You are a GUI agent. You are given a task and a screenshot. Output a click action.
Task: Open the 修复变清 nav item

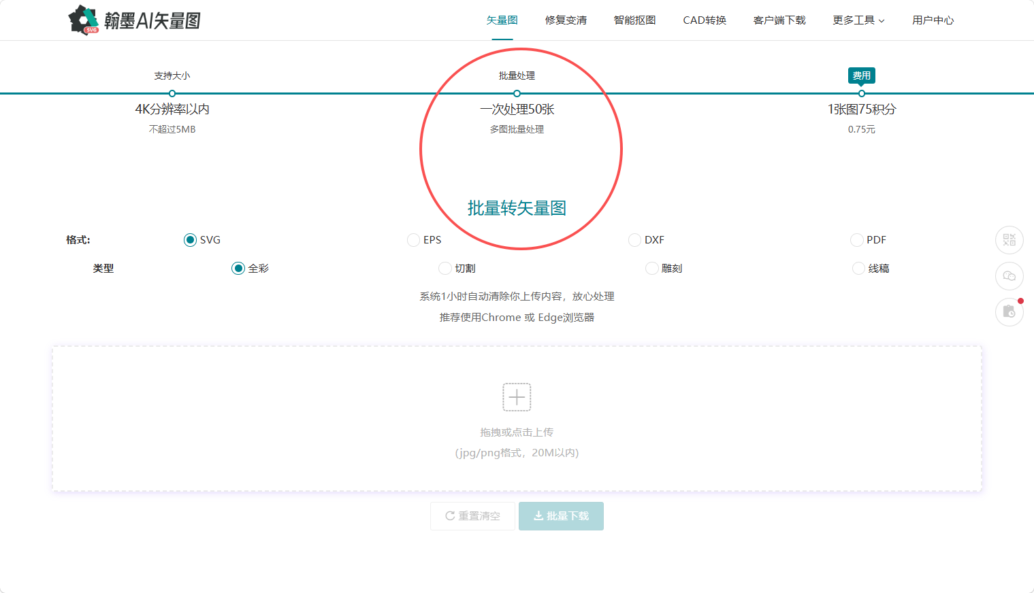coord(566,20)
